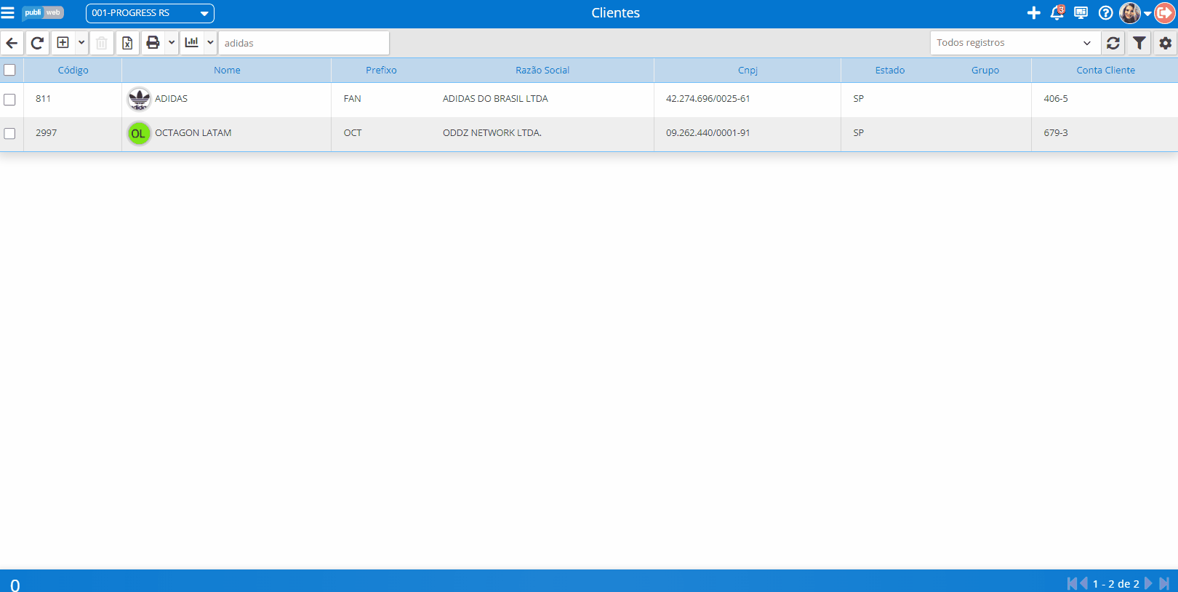Viewport: 1178px width, 592px height.
Task: Sort by the Código column header
Action: 73,70
